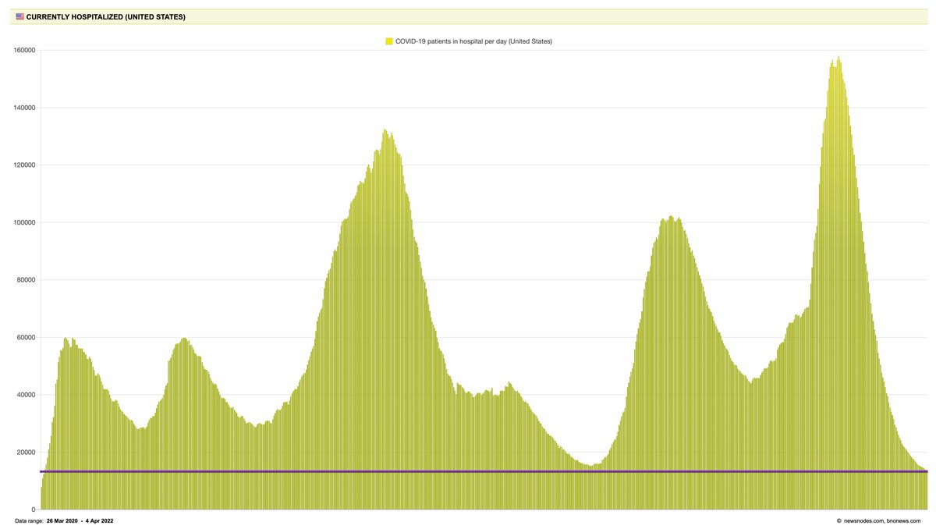Viewport: 936px width, 529px height.
Task: Click the US flag icon in header
Action: (x=19, y=16)
